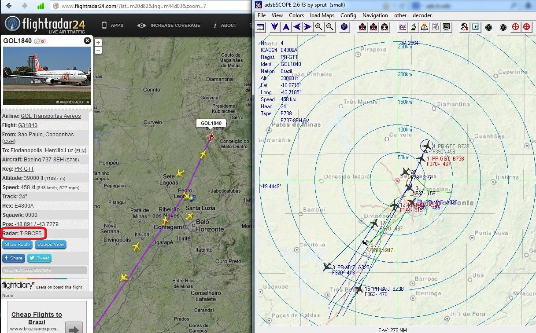The height and width of the screenshot is (333, 536).
Task: Toggle the play box icon in toolbar
Action: 475,27
